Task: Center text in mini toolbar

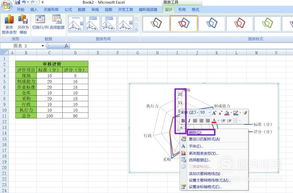Action: 202,121
